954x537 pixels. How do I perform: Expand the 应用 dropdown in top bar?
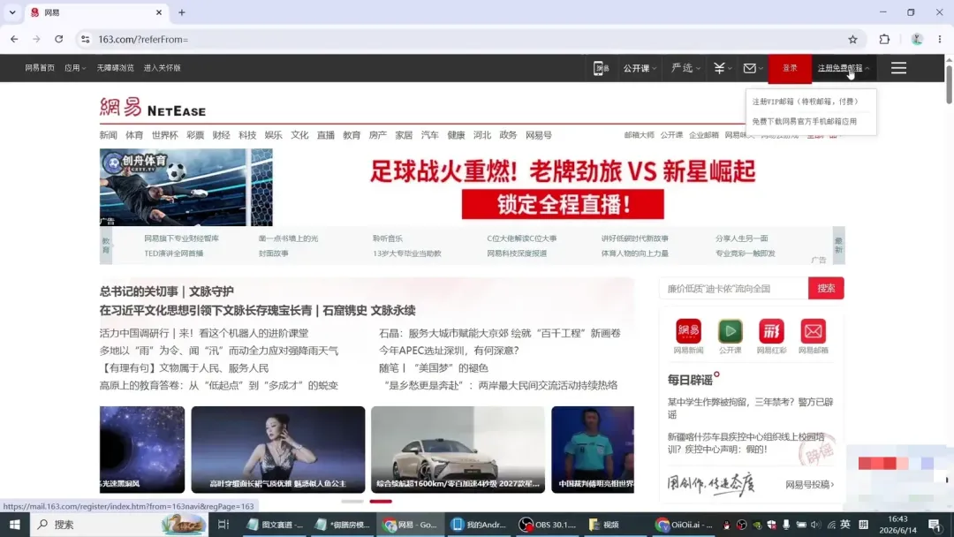coord(75,68)
